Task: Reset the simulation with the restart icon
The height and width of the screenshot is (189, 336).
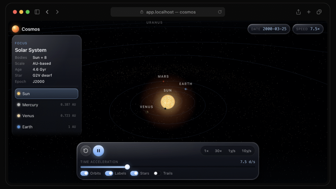Action: click(x=86, y=151)
